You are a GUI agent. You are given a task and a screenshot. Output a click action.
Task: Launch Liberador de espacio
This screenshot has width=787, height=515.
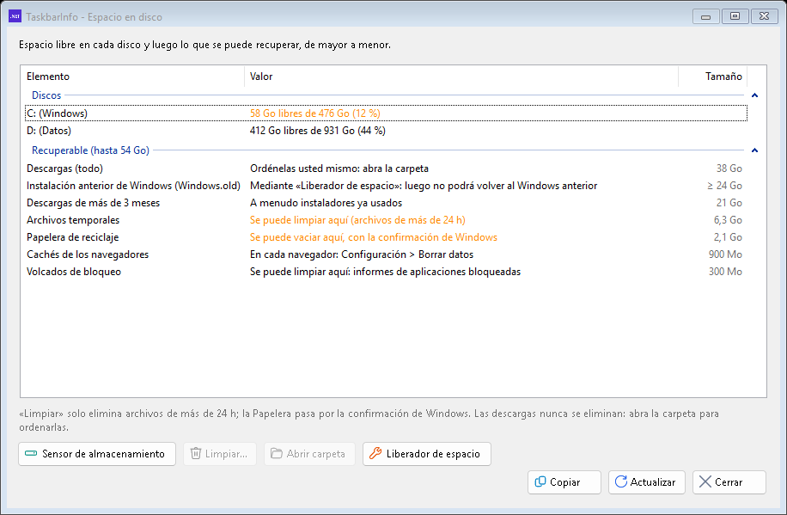coord(427,454)
